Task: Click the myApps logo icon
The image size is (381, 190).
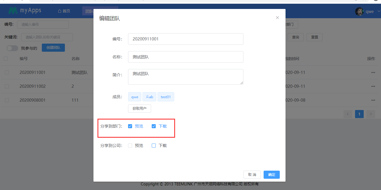Action: coord(13,11)
